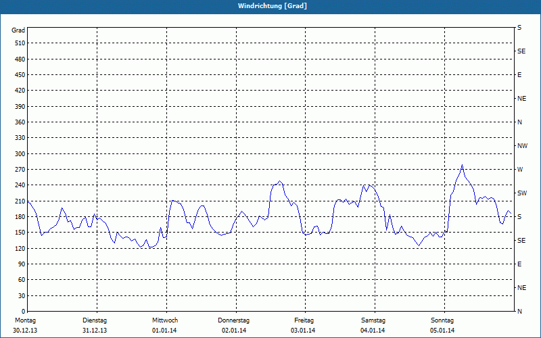Click the 120 degree axis label
Screen dimensions: 541x338
[x=20, y=248]
